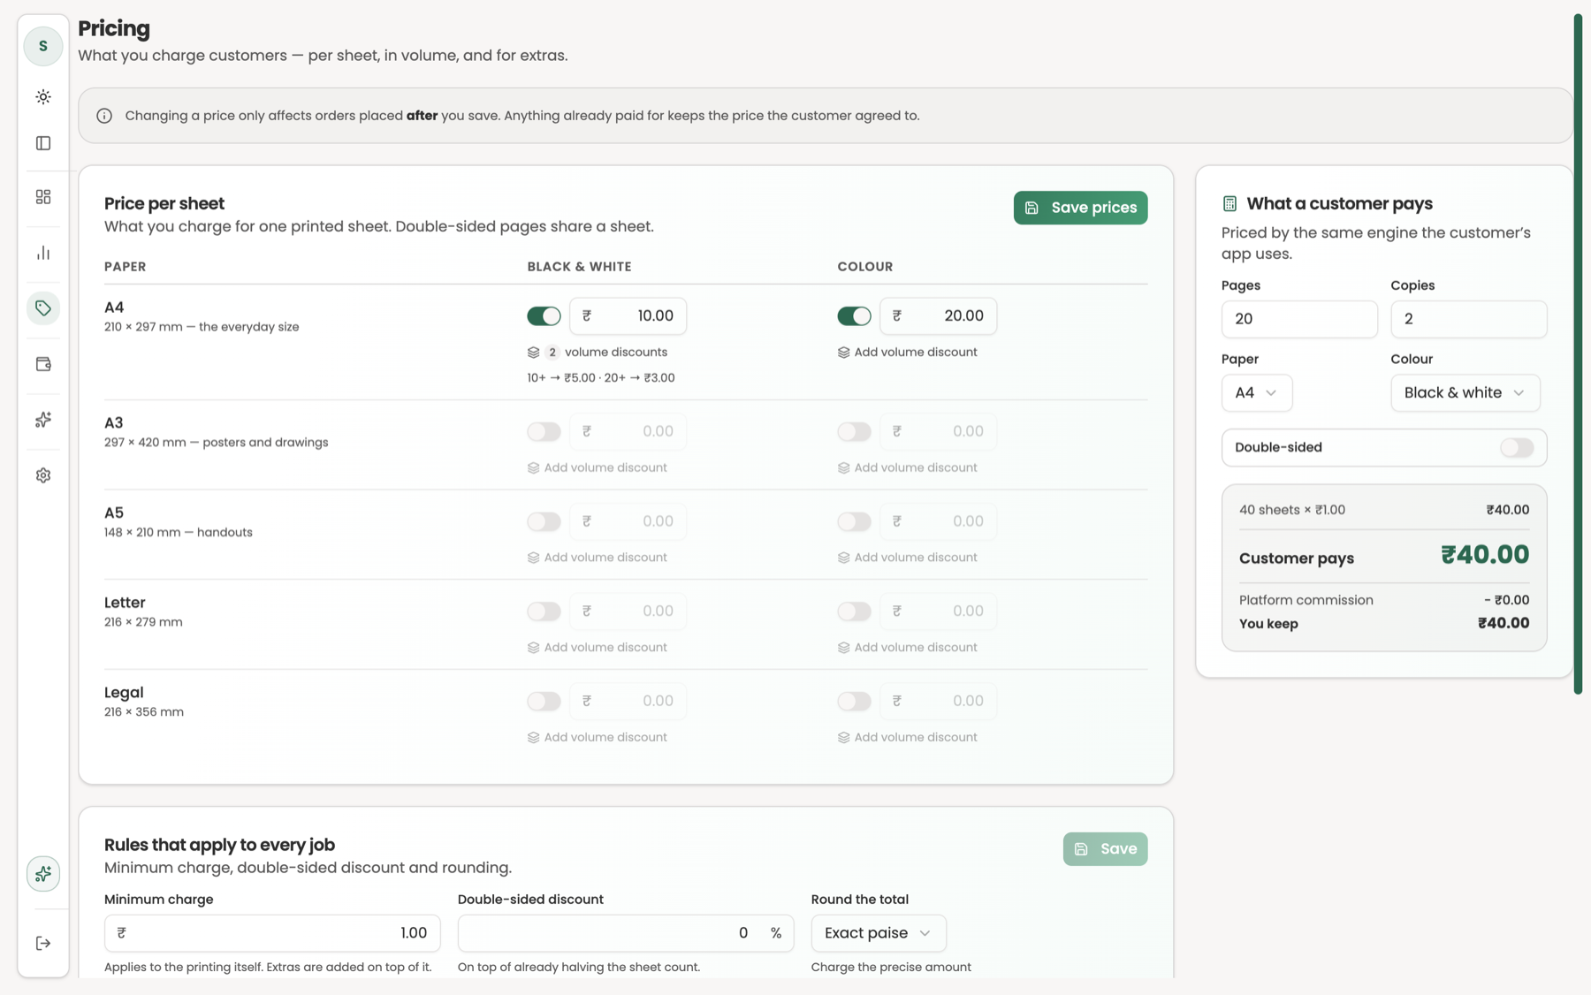Click the info icon in the notice banner

click(104, 116)
